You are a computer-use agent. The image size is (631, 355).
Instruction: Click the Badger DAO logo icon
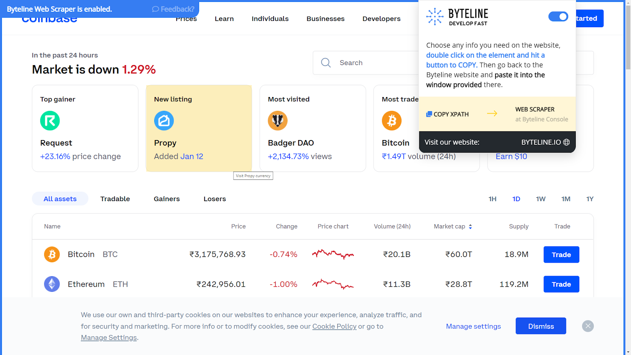tap(278, 121)
